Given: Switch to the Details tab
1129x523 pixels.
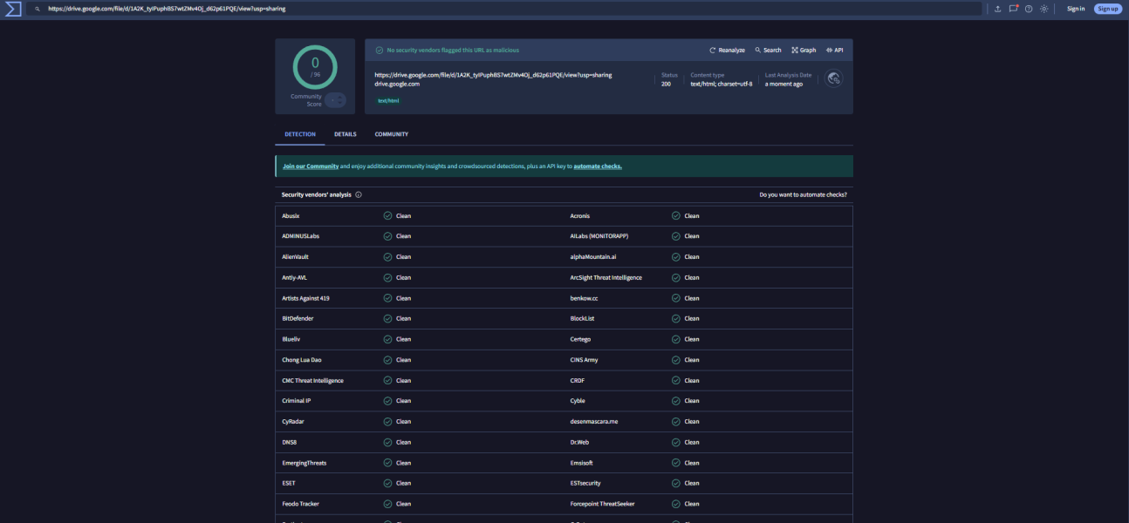Looking at the screenshot, I should tap(345, 134).
